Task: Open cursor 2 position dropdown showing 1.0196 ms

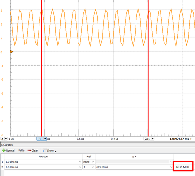Action: (80, 167)
